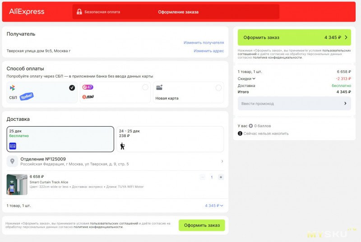Click the AliExpress logo
361x242 pixels.
tap(27, 12)
